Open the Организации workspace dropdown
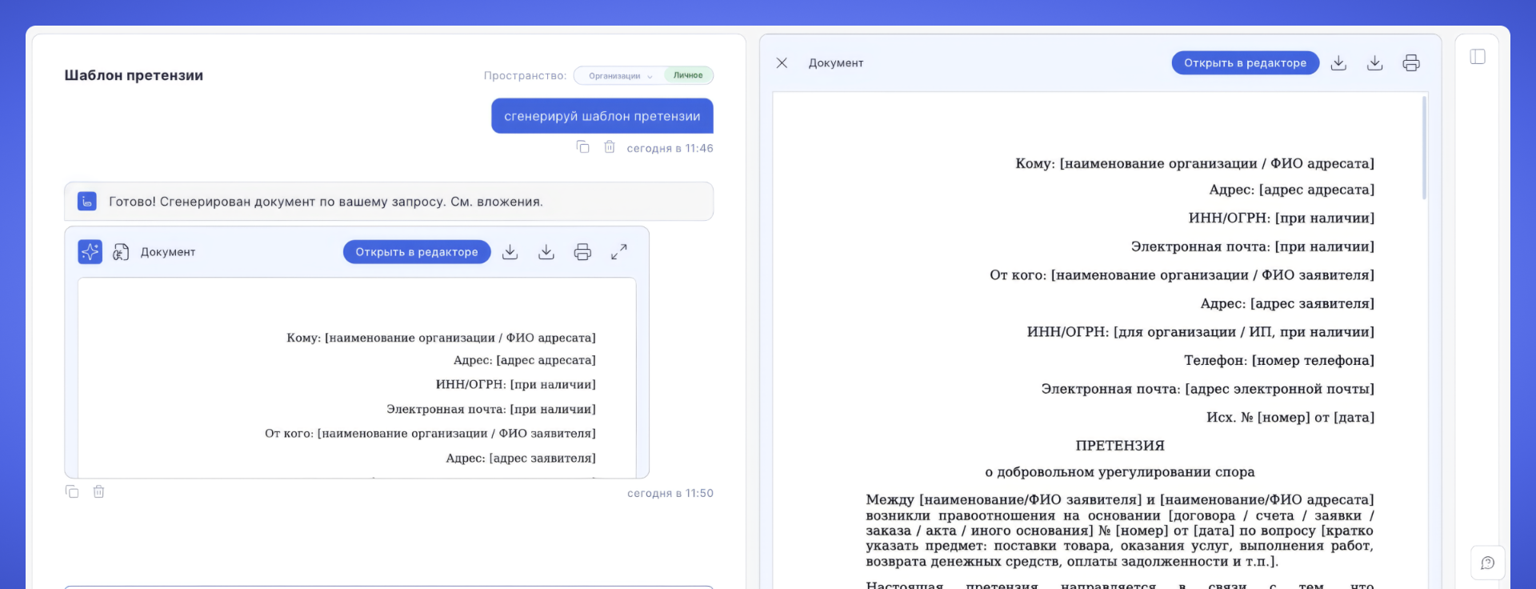This screenshot has height=589, width=1536. [x=620, y=76]
